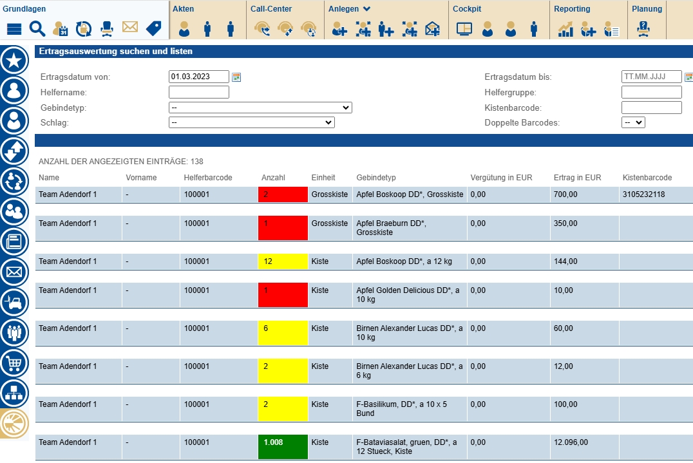Open the bar chart with arrow icon
The image size is (693, 463).
565,29
